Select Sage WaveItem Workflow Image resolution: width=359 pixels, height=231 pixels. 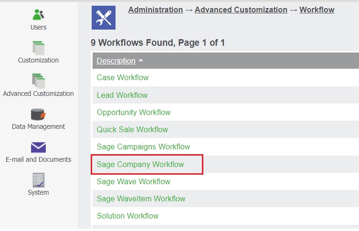pos(141,199)
